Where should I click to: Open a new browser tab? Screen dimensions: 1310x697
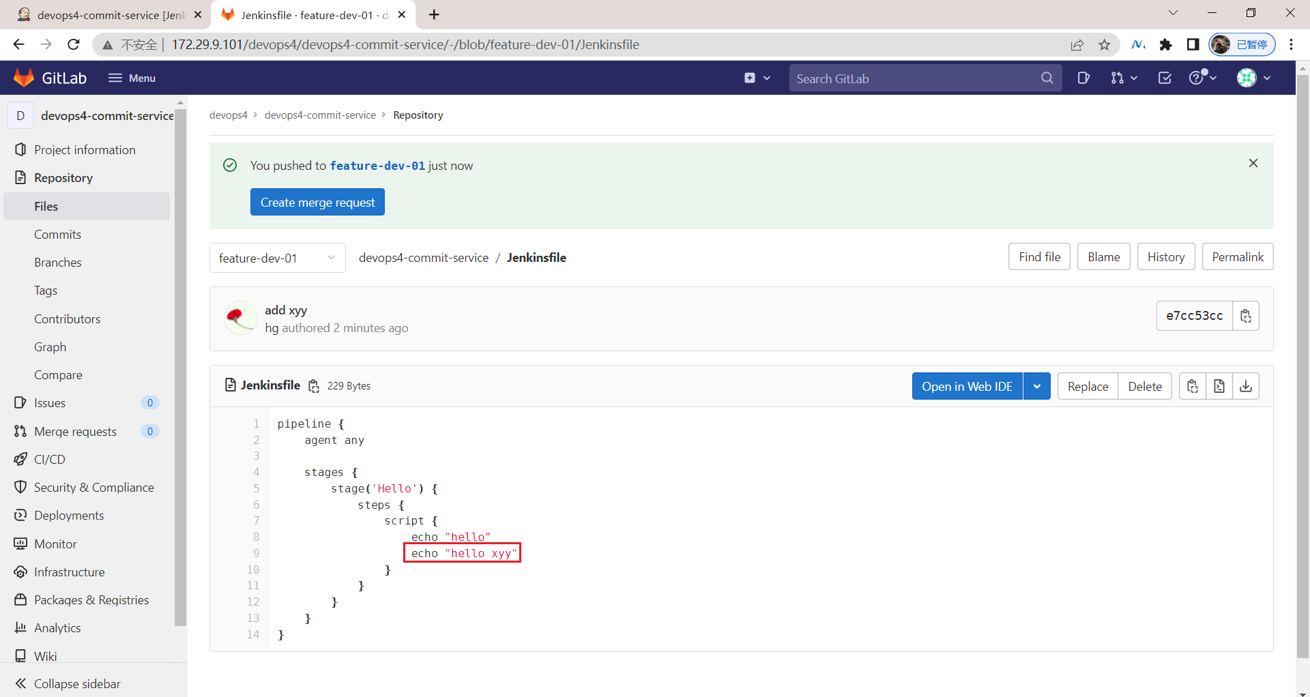click(434, 14)
